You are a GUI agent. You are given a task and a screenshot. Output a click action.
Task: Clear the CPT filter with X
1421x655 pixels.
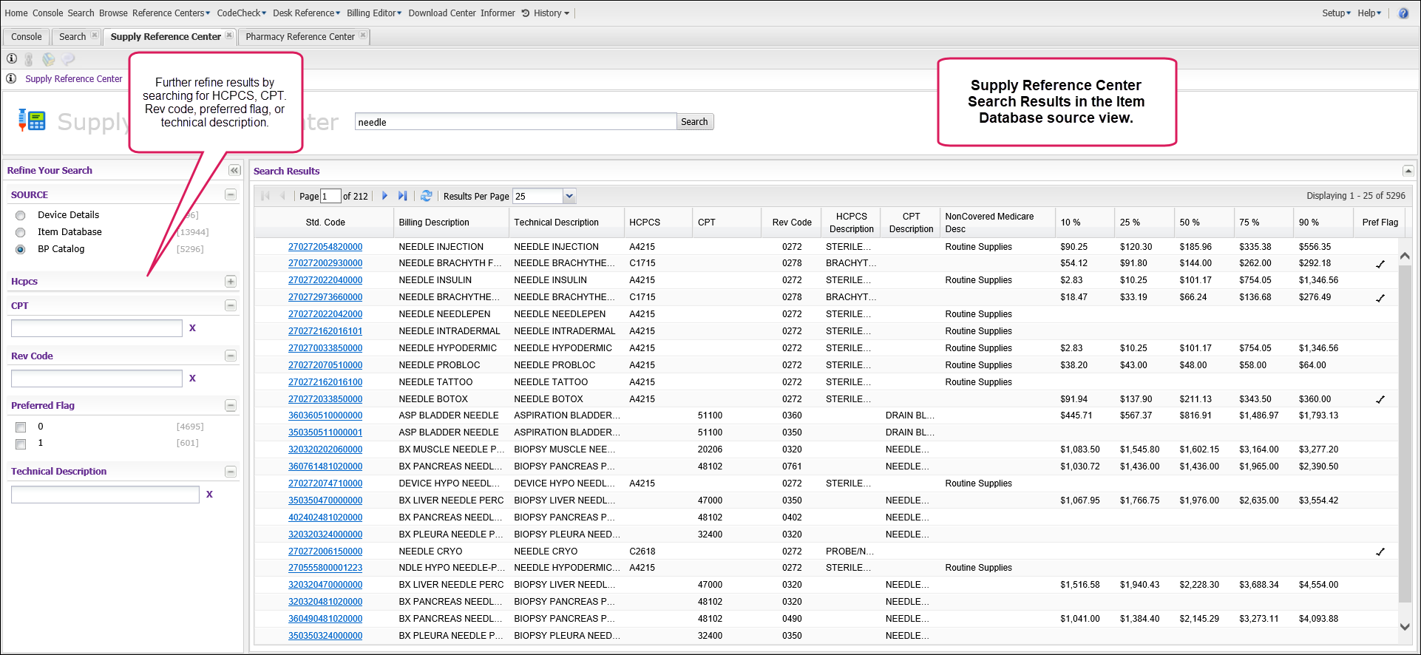(192, 328)
